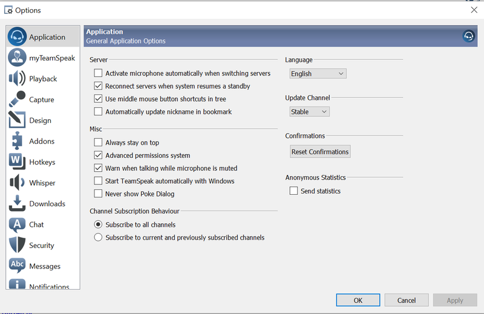Click the Design label in sidebar
Viewport: 484px width, 314px height.
[40, 120]
